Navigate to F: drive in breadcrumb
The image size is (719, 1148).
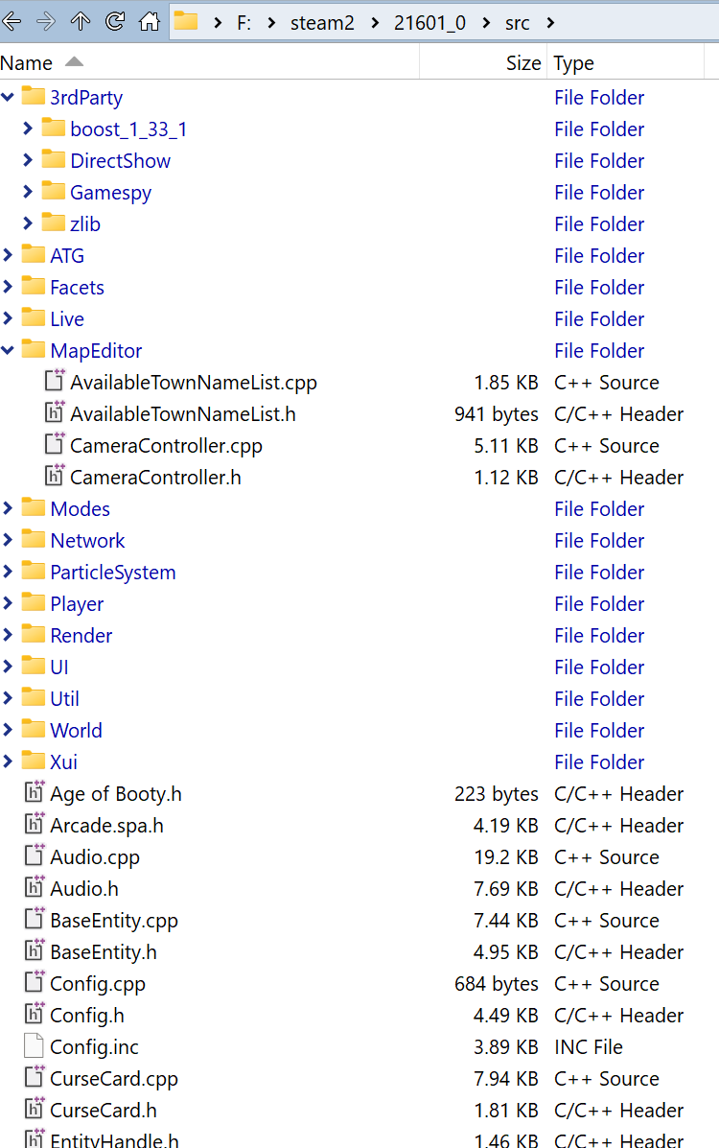[244, 23]
